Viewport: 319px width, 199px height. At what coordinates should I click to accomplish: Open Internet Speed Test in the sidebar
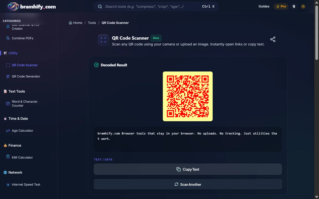[26, 184]
